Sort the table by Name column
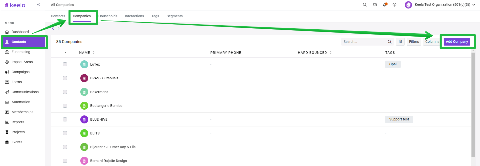Viewport: 480px width, 166px height. click(94, 53)
